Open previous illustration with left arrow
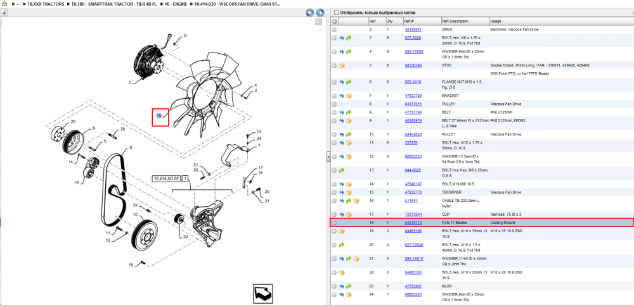The height and width of the screenshot is (305, 634). 310,13
